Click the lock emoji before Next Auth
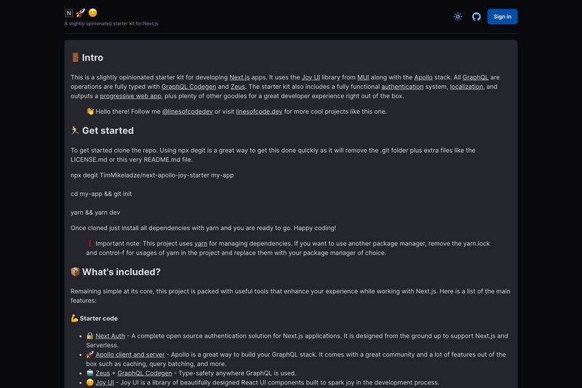 89,336
